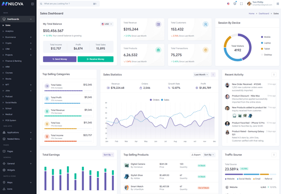Open the notifications bell icon
This screenshot has width=281, height=194.
(235, 4)
